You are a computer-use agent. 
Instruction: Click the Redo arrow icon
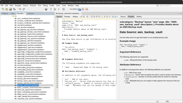coord(24,9)
